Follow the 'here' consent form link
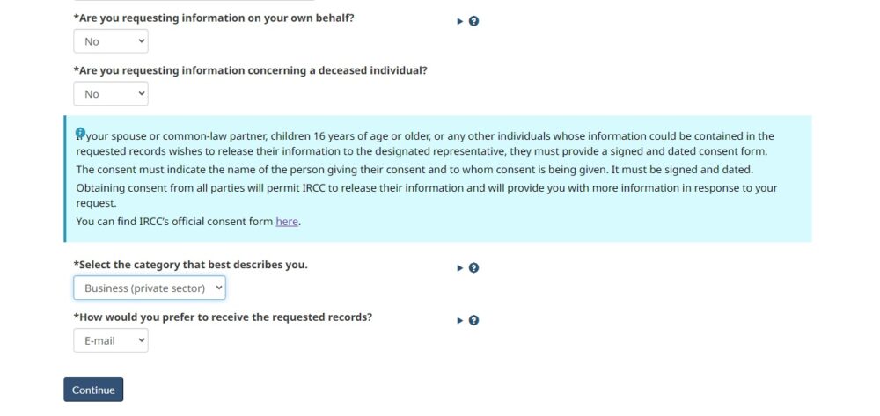This screenshot has height=416, width=880. click(x=287, y=222)
